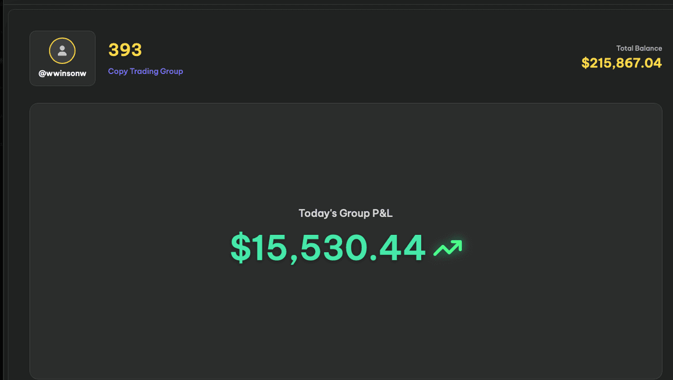Click the yellow ring around the avatar

(x=62, y=39)
